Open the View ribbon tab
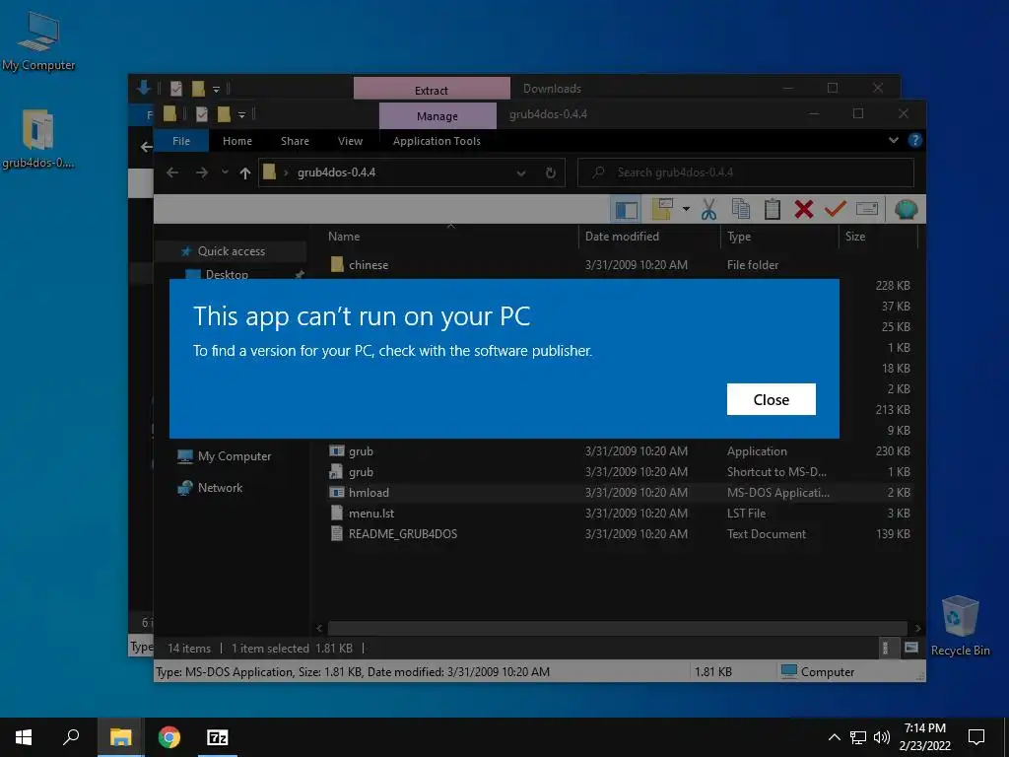This screenshot has width=1009, height=757. point(350,141)
